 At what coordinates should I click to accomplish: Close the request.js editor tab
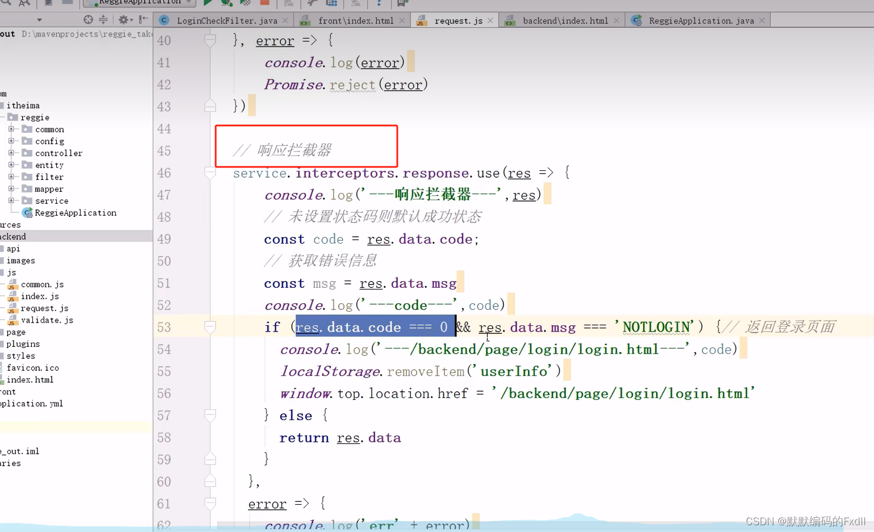pos(490,20)
